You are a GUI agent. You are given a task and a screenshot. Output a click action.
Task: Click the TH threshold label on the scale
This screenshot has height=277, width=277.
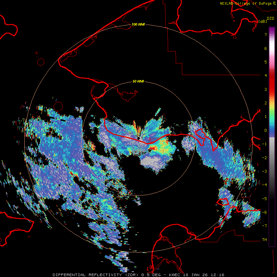coord(264,240)
